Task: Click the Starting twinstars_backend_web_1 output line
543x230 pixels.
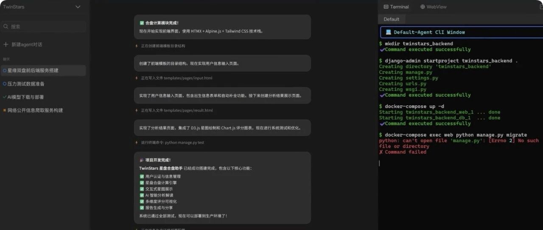Action: 439,112
